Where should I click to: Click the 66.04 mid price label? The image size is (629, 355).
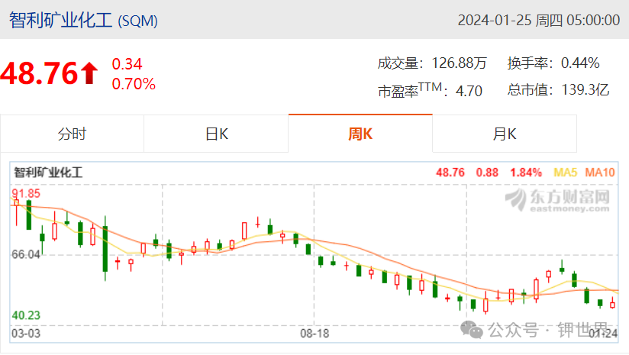26,254
